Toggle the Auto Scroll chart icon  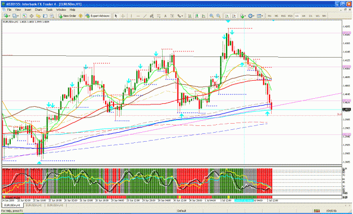tap(227, 16)
